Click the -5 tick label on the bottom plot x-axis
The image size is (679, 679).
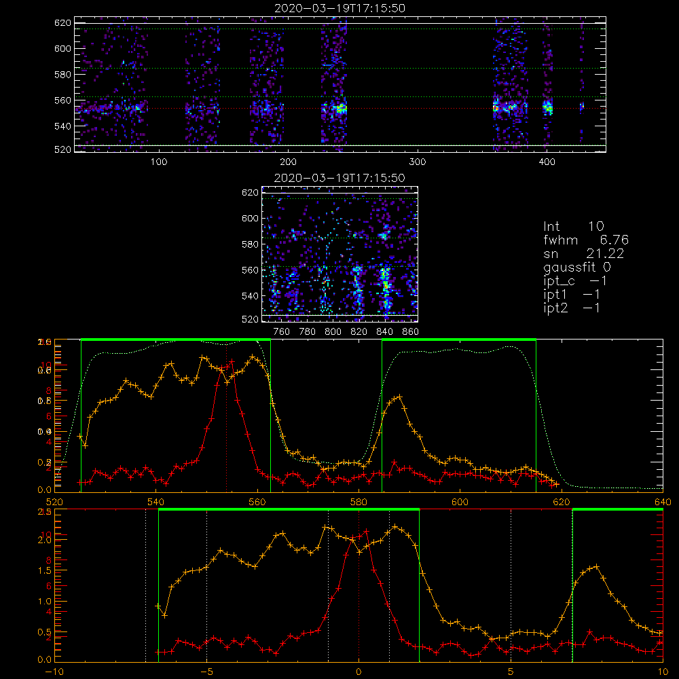pyautogui.click(x=207, y=672)
